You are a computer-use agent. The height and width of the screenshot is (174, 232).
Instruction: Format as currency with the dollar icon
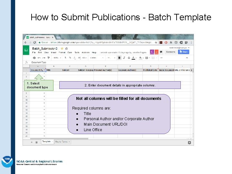[65, 58]
